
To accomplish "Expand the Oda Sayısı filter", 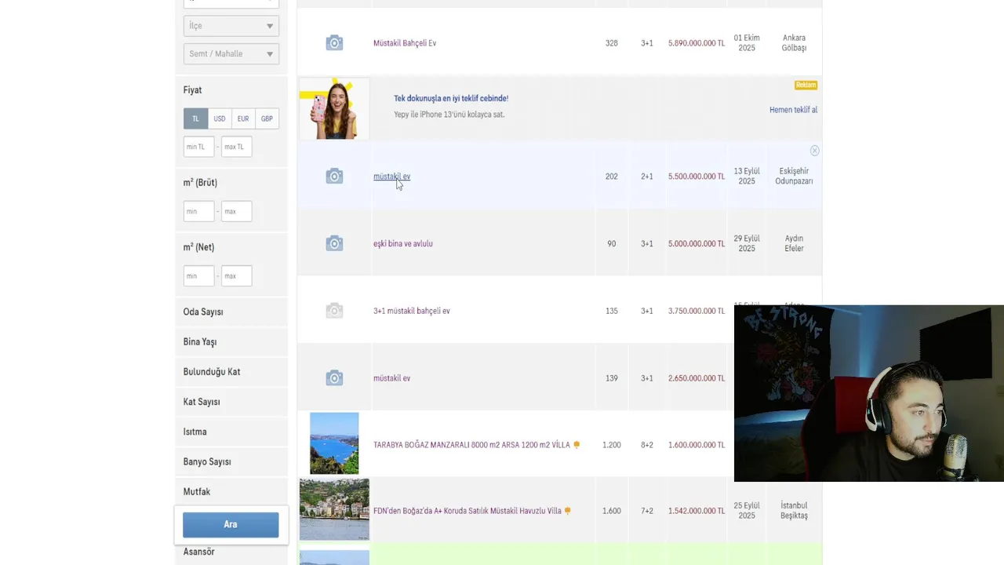I will (231, 312).
